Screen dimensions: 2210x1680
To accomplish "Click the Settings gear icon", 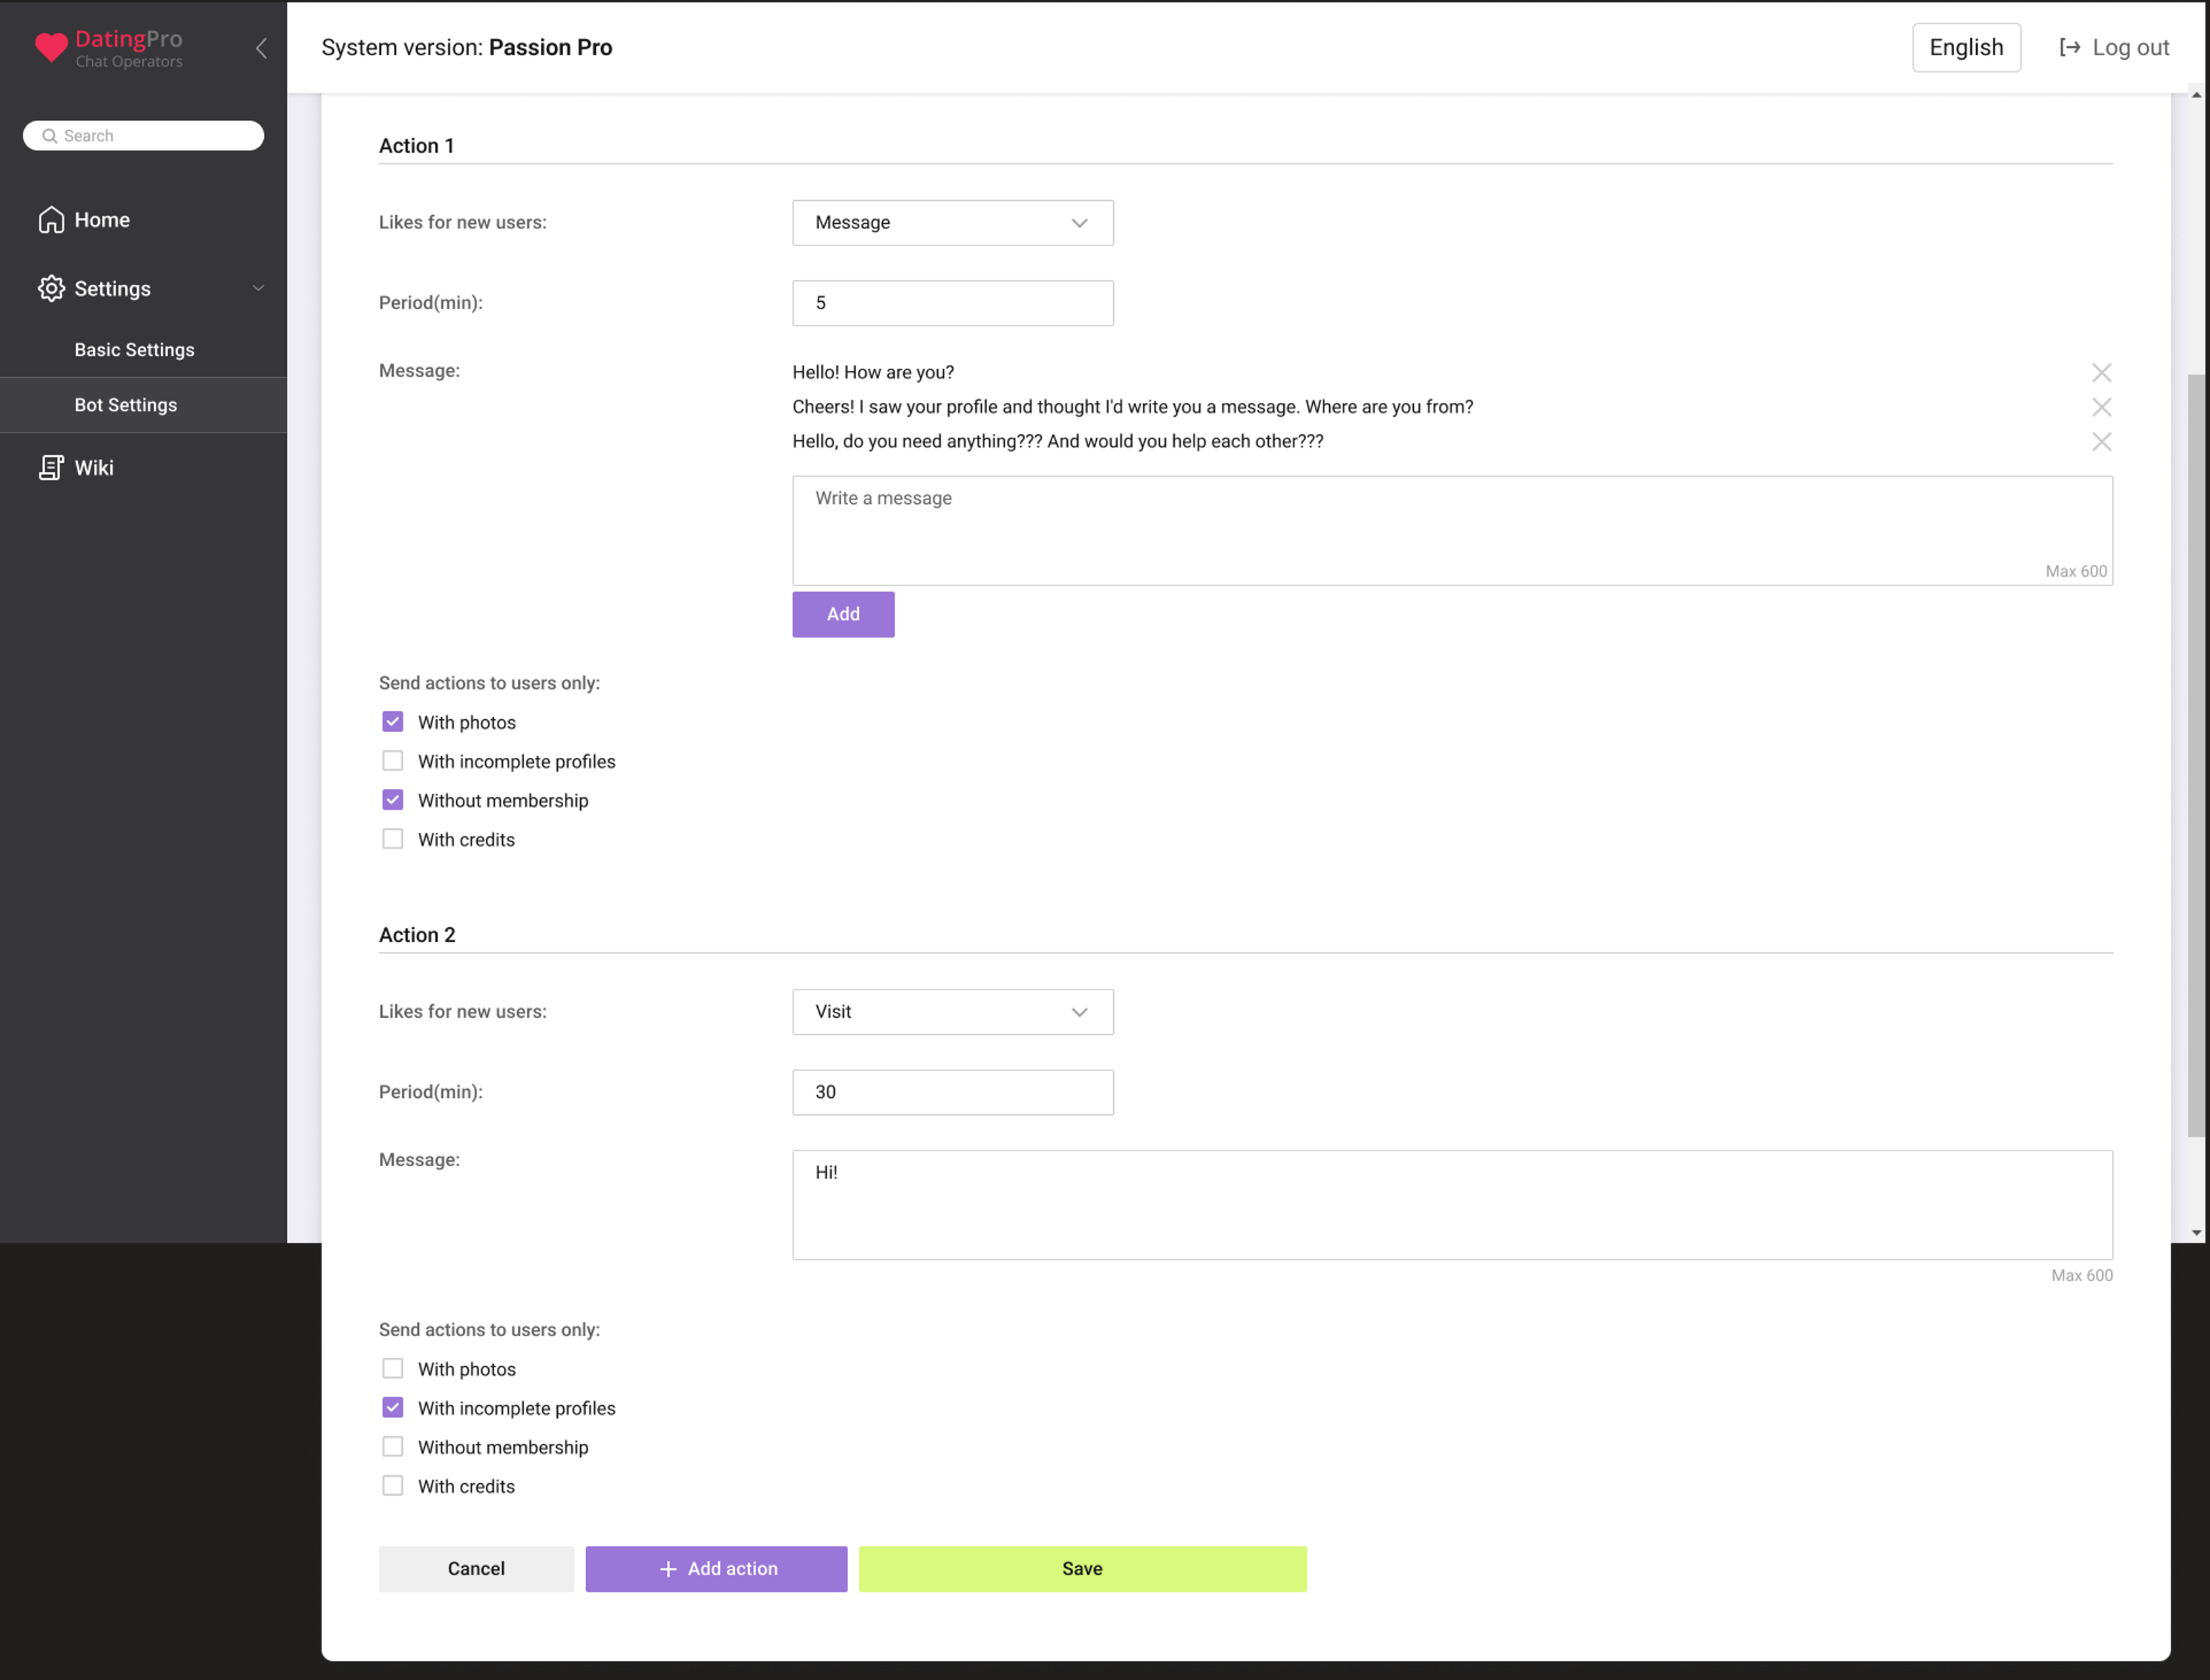I will tap(51, 289).
